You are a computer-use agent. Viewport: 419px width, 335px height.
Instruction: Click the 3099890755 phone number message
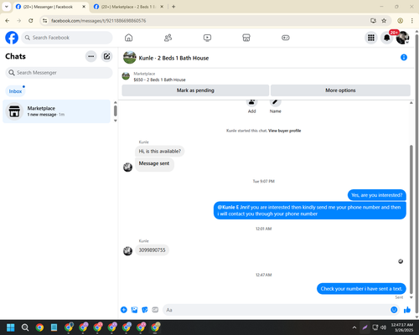click(x=153, y=250)
